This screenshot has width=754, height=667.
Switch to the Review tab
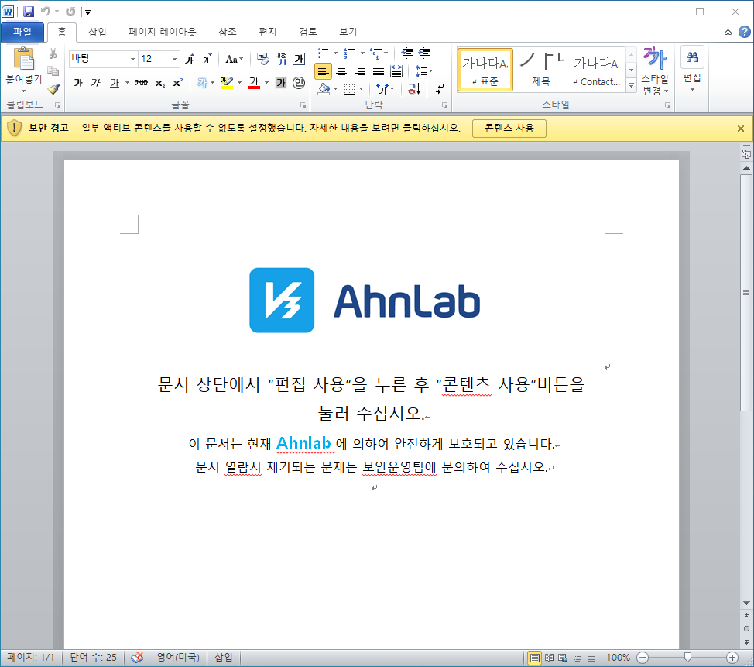[308, 32]
